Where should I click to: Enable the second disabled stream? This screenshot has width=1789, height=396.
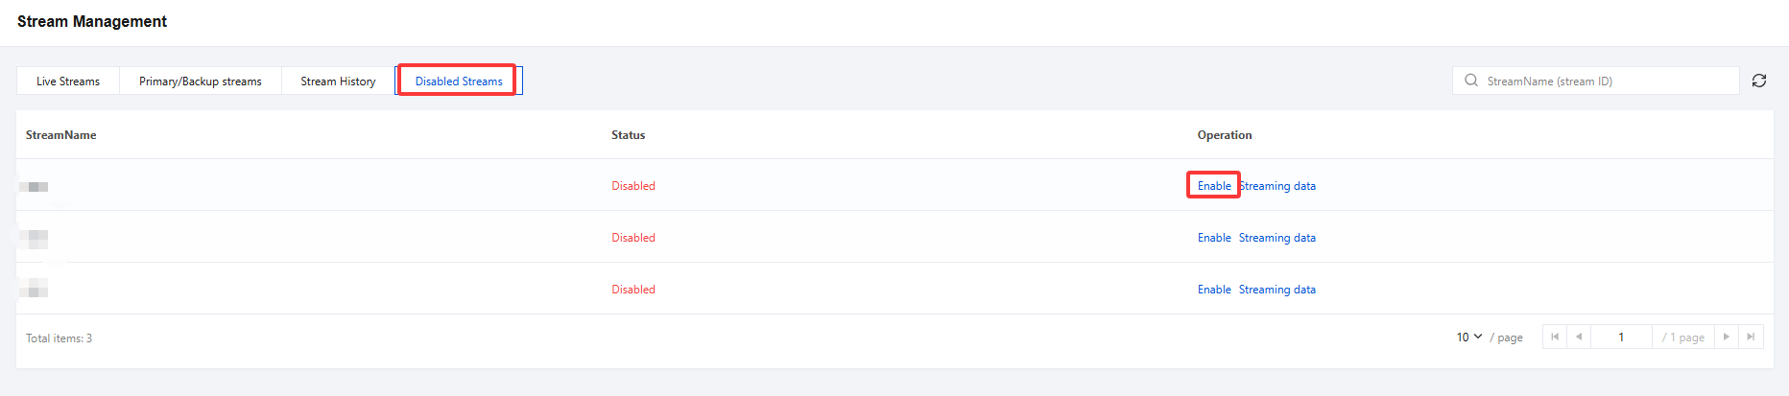(1214, 238)
